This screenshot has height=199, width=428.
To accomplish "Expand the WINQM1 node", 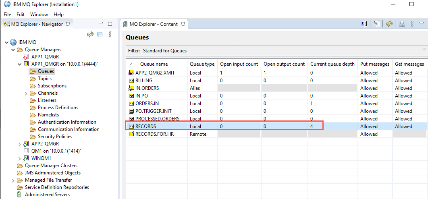I will tap(19, 158).
